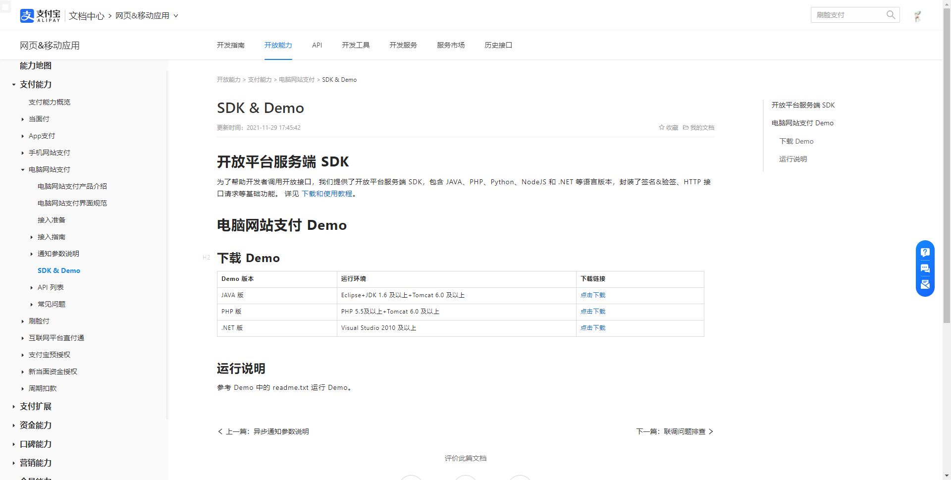Open the help question floating icon

click(925, 252)
